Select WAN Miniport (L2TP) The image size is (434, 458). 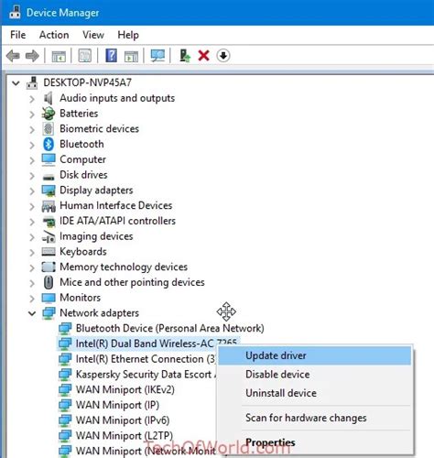125,436
